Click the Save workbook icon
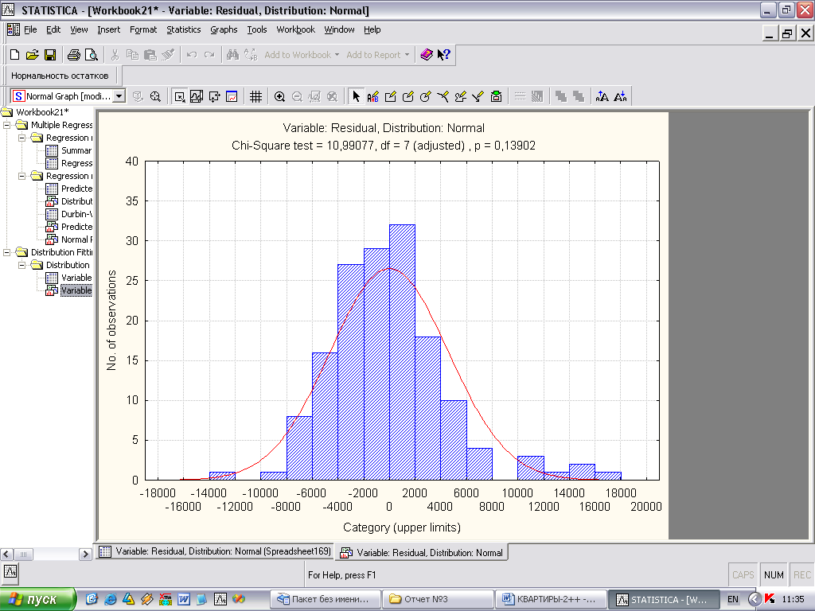The height and width of the screenshot is (611, 815). point(49,55)
